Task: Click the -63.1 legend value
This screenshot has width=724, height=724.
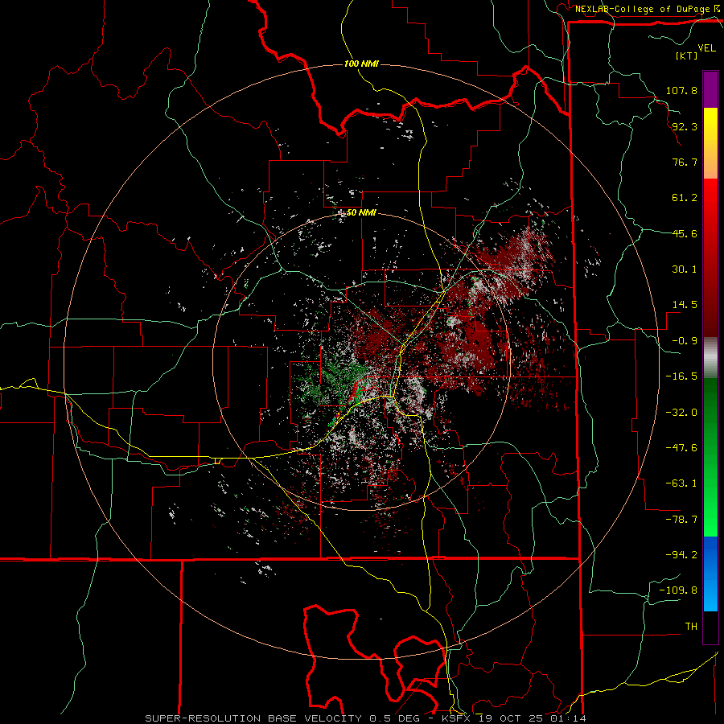Action: 681,483
